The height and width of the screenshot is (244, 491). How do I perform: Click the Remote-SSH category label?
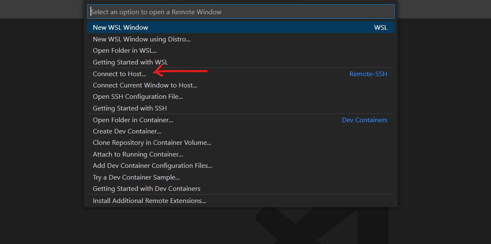[x=368, y=74]
